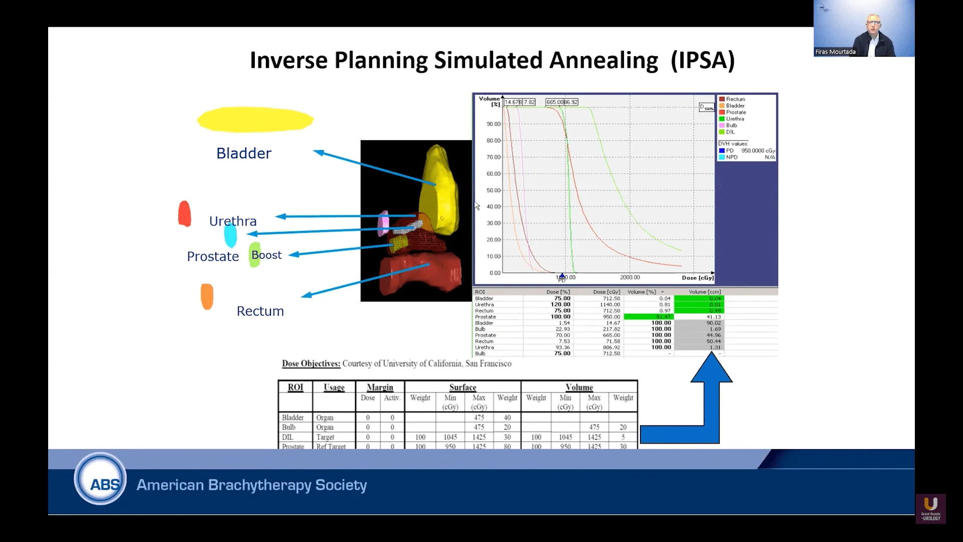Screen dimensions: 963x542
Task: Click the Rectum label on the slide
Action: (x=260, y=311)
